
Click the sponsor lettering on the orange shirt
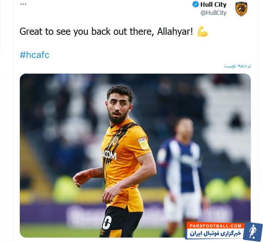point(109,155)
